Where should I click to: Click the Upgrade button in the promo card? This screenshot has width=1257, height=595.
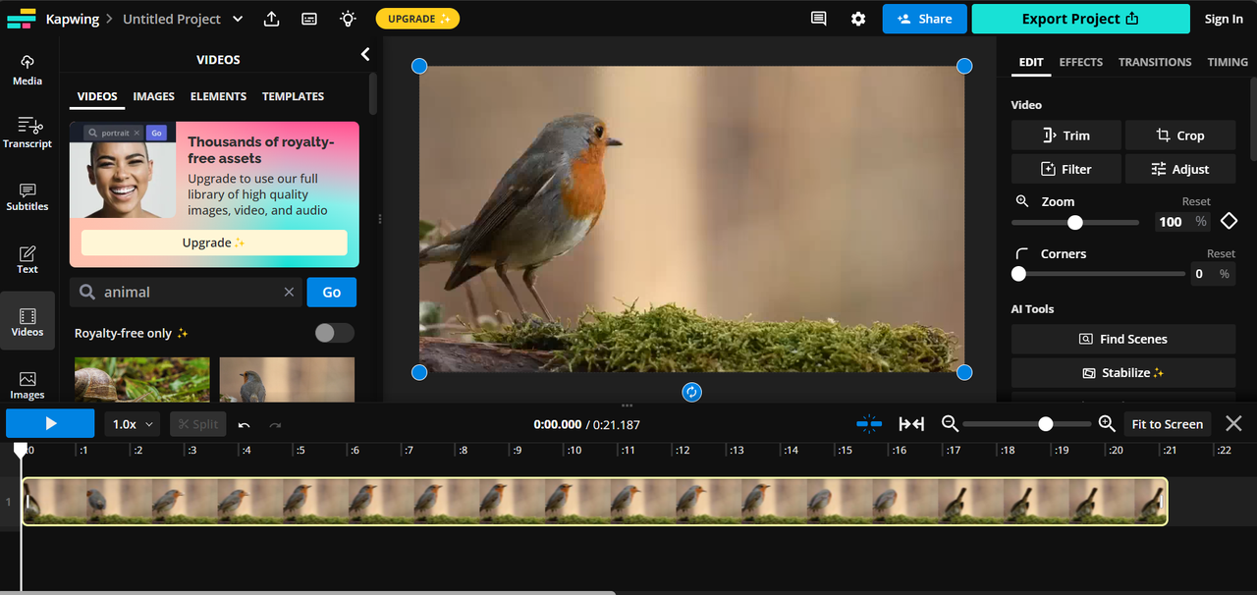click(214, 243)
